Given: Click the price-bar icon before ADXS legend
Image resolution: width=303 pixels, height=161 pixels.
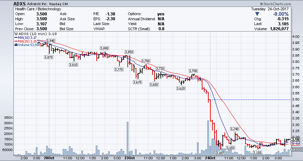Looking at the screenshot, I should pos(15,34).
